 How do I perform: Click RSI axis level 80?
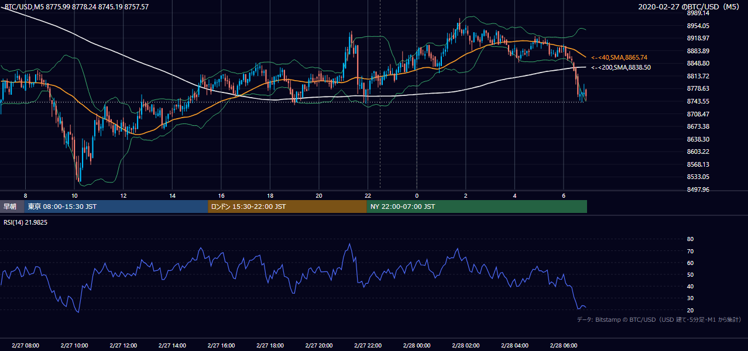click(x=690, y=239)
